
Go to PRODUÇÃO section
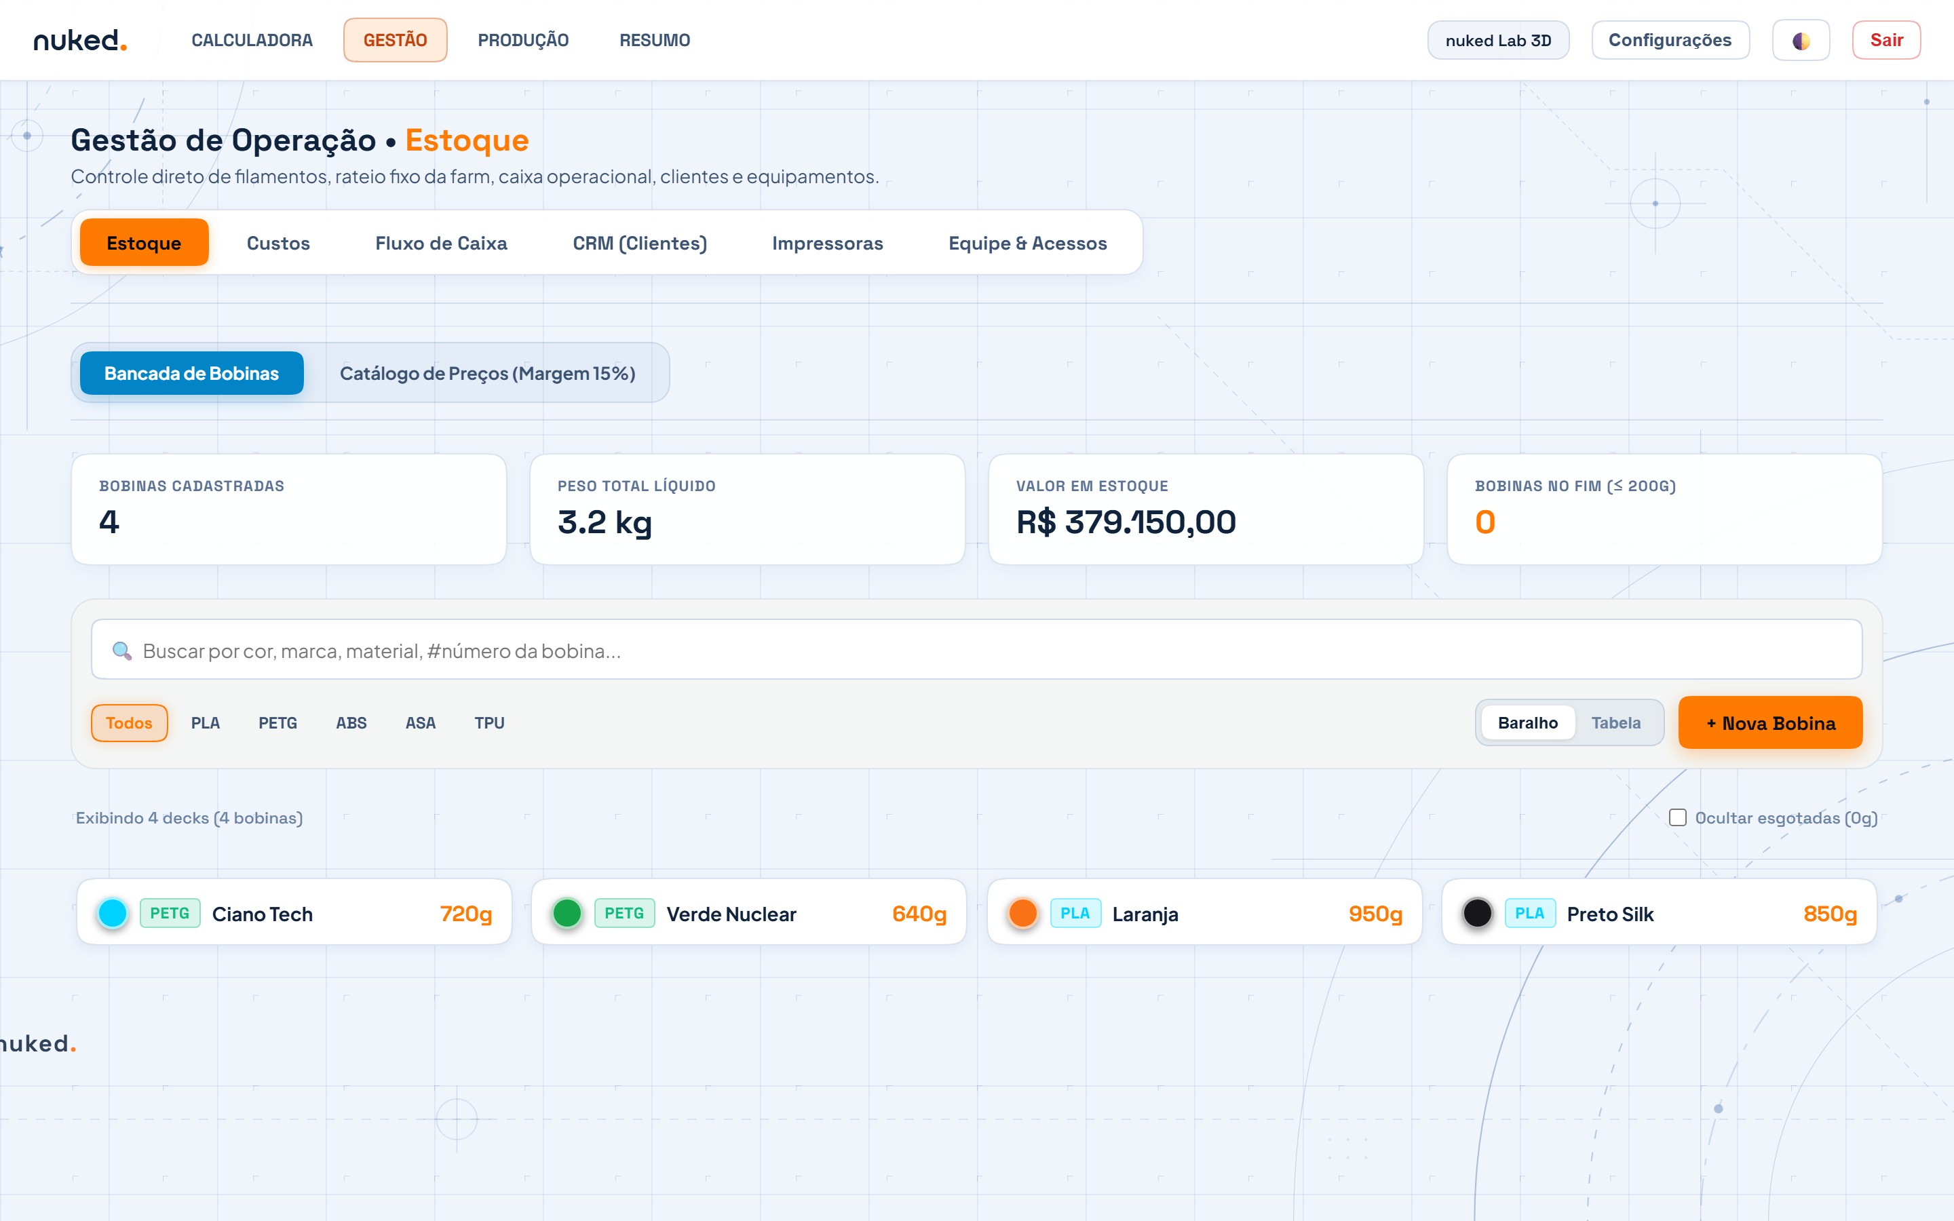[x=523, y=41]
